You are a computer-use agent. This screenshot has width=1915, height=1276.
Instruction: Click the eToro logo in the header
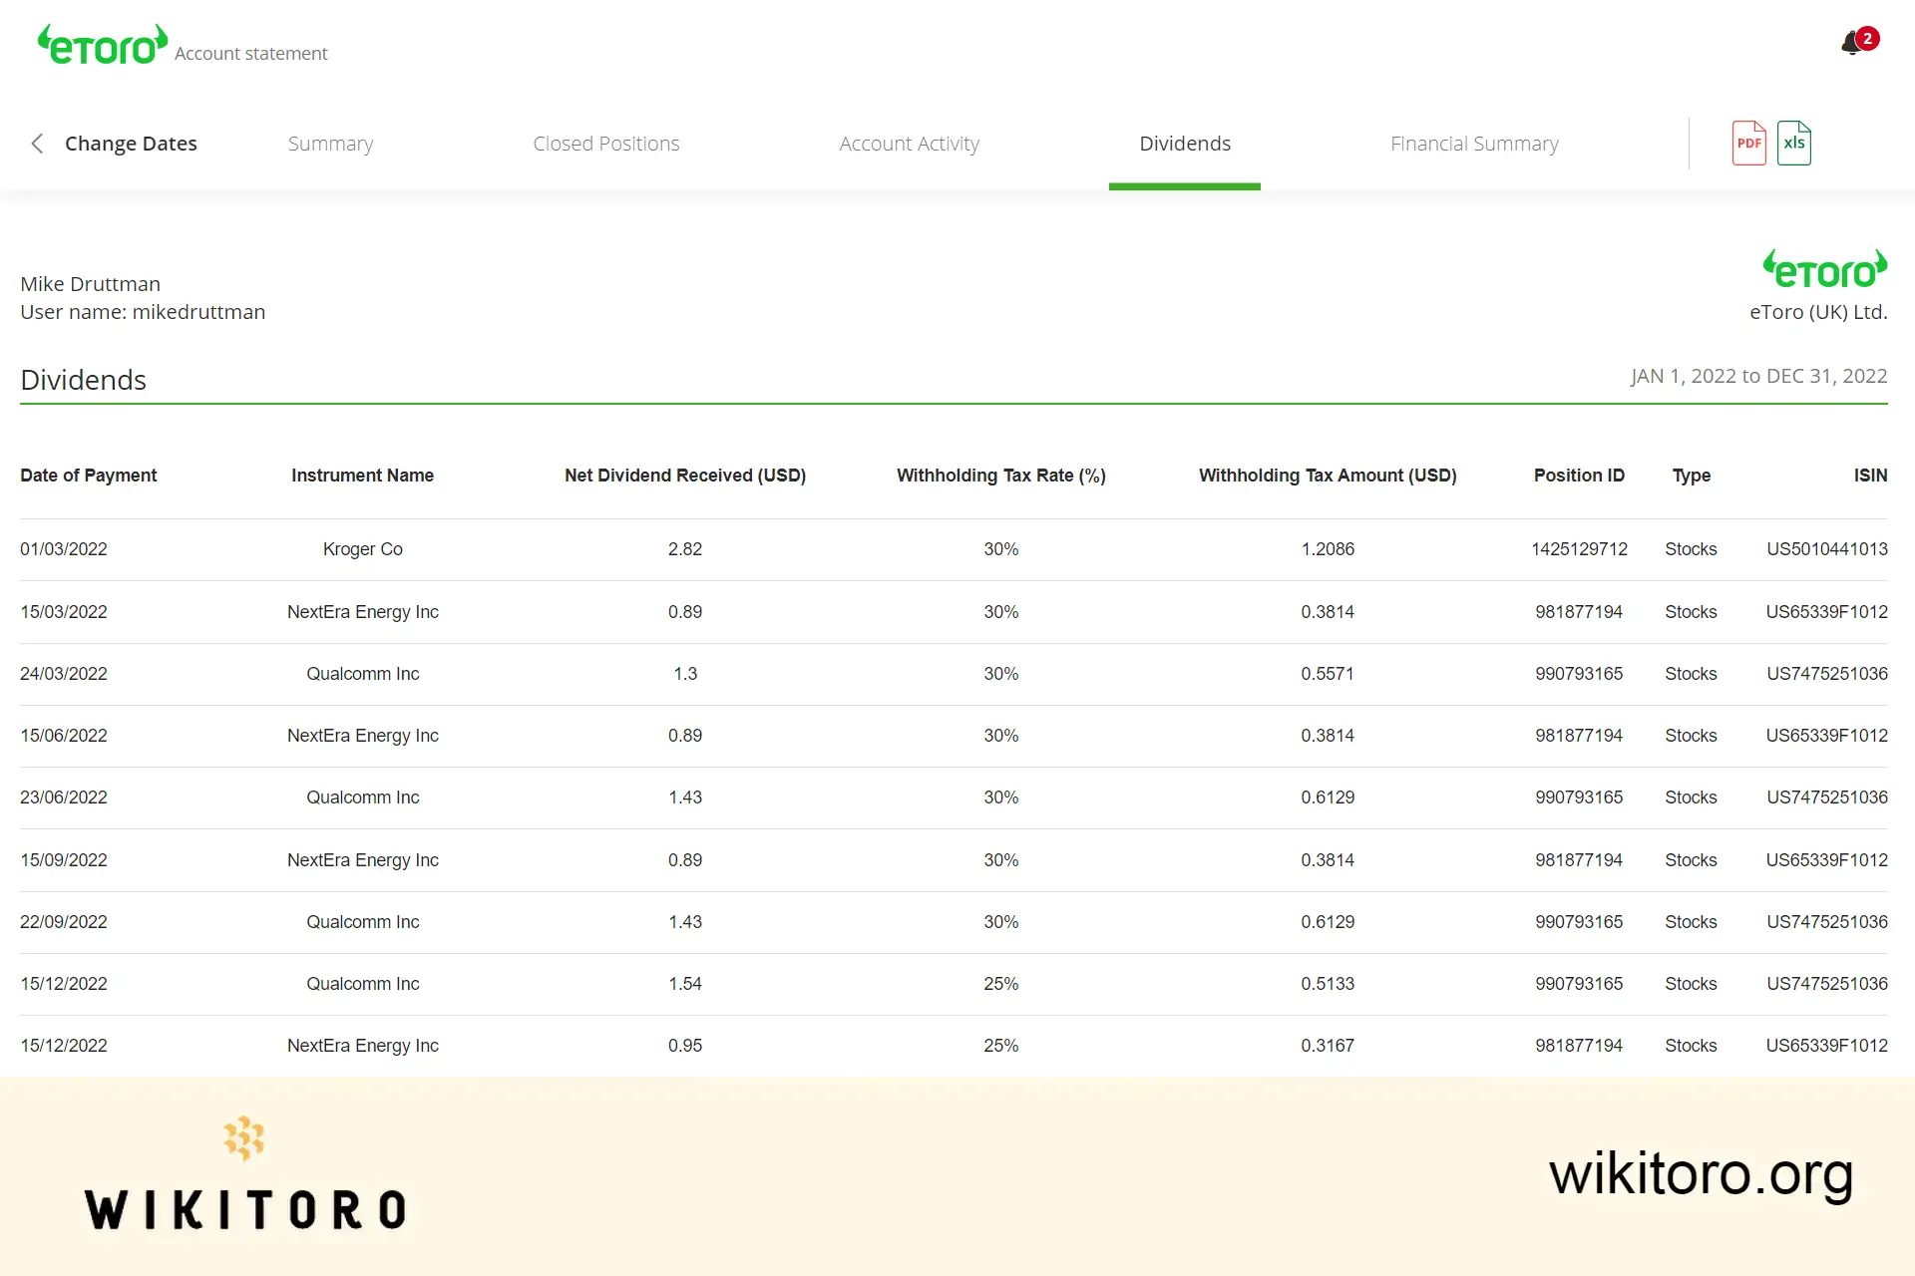coord(100,44)
